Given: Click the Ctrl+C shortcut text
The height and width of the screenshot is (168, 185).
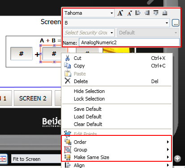Looking at the screenshot, I should tap(158, 66).
